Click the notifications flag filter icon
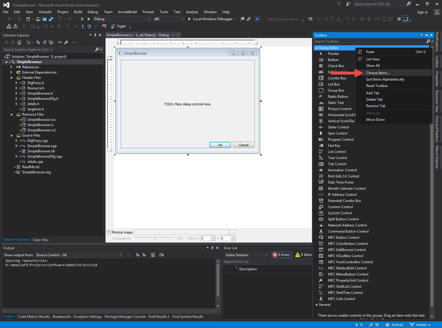442x328 pixels. pos(339,4)
